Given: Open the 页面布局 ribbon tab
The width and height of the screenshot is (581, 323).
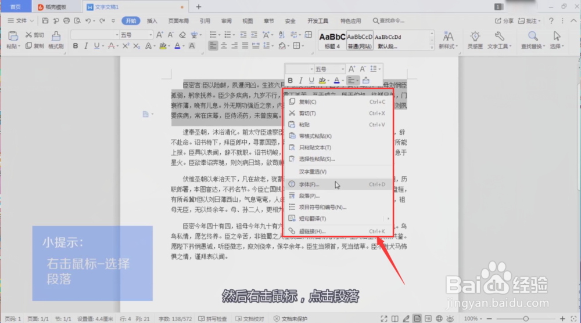Looking at the screenshot, I should (x=178, y=21).
